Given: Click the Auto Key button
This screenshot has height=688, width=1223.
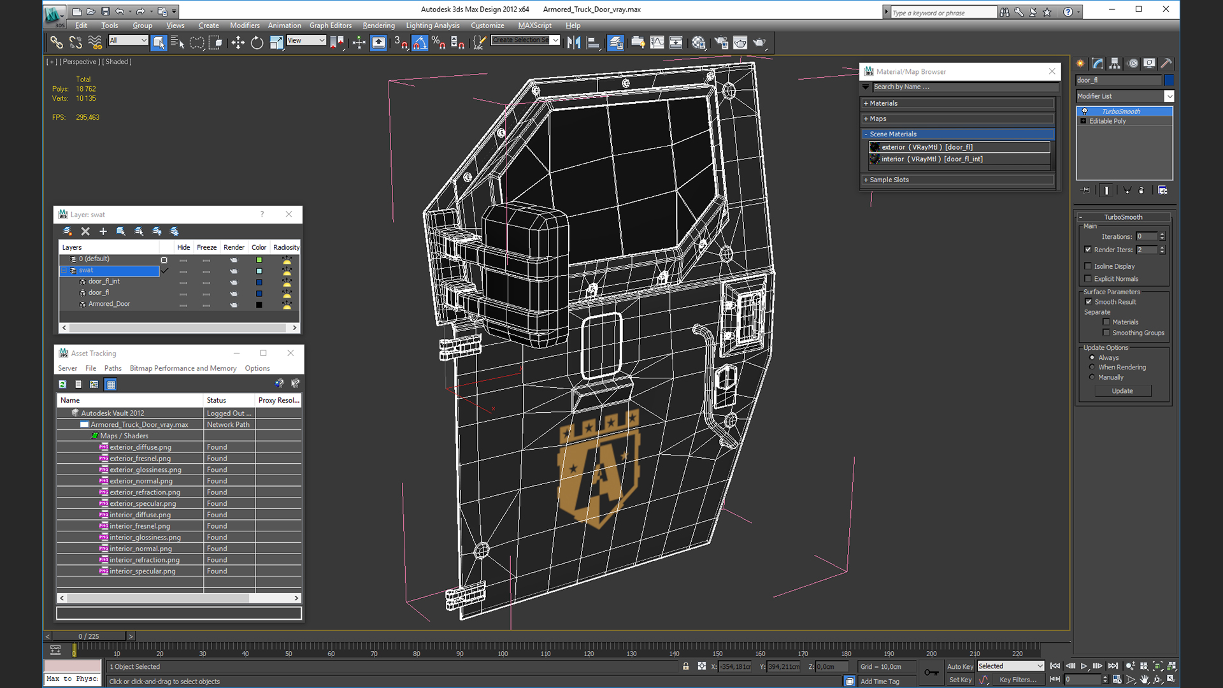Looking at the screenshot, I should coord(959,666).
